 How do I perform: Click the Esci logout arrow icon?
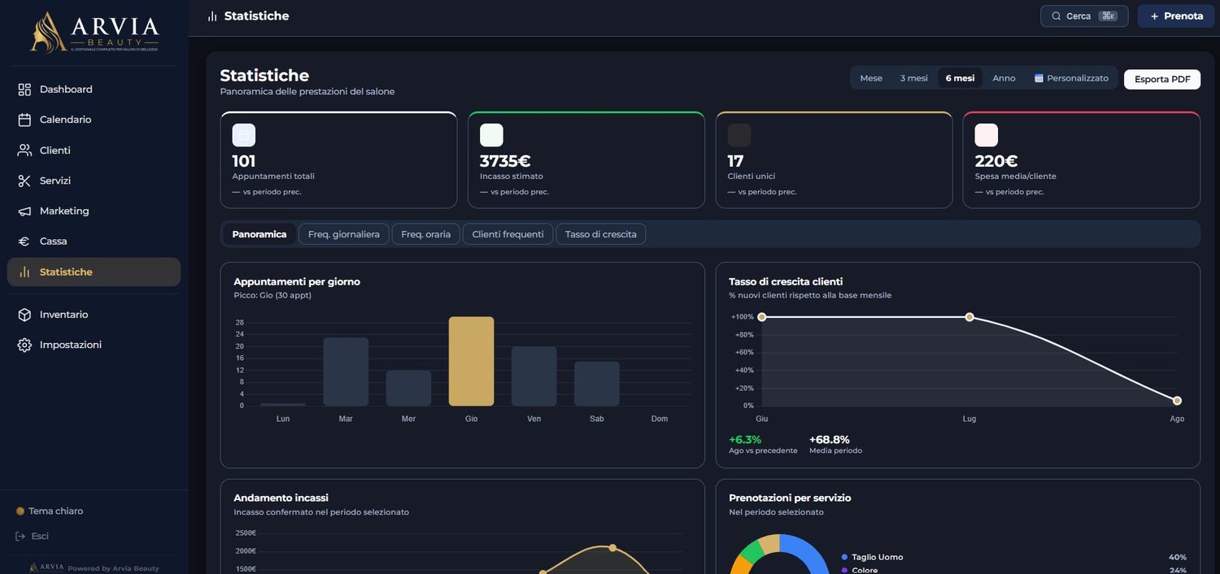20,537
